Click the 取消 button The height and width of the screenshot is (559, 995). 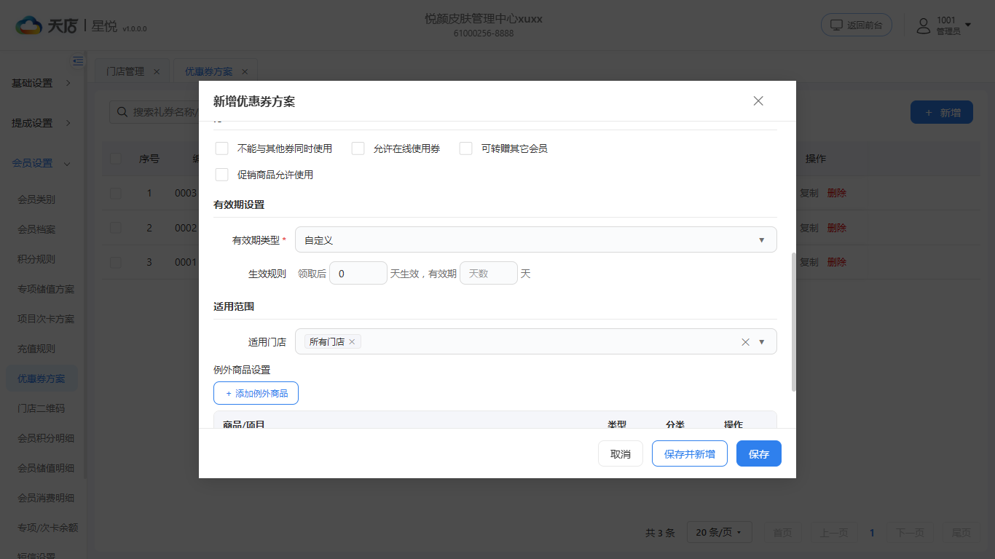click(621, 453)
